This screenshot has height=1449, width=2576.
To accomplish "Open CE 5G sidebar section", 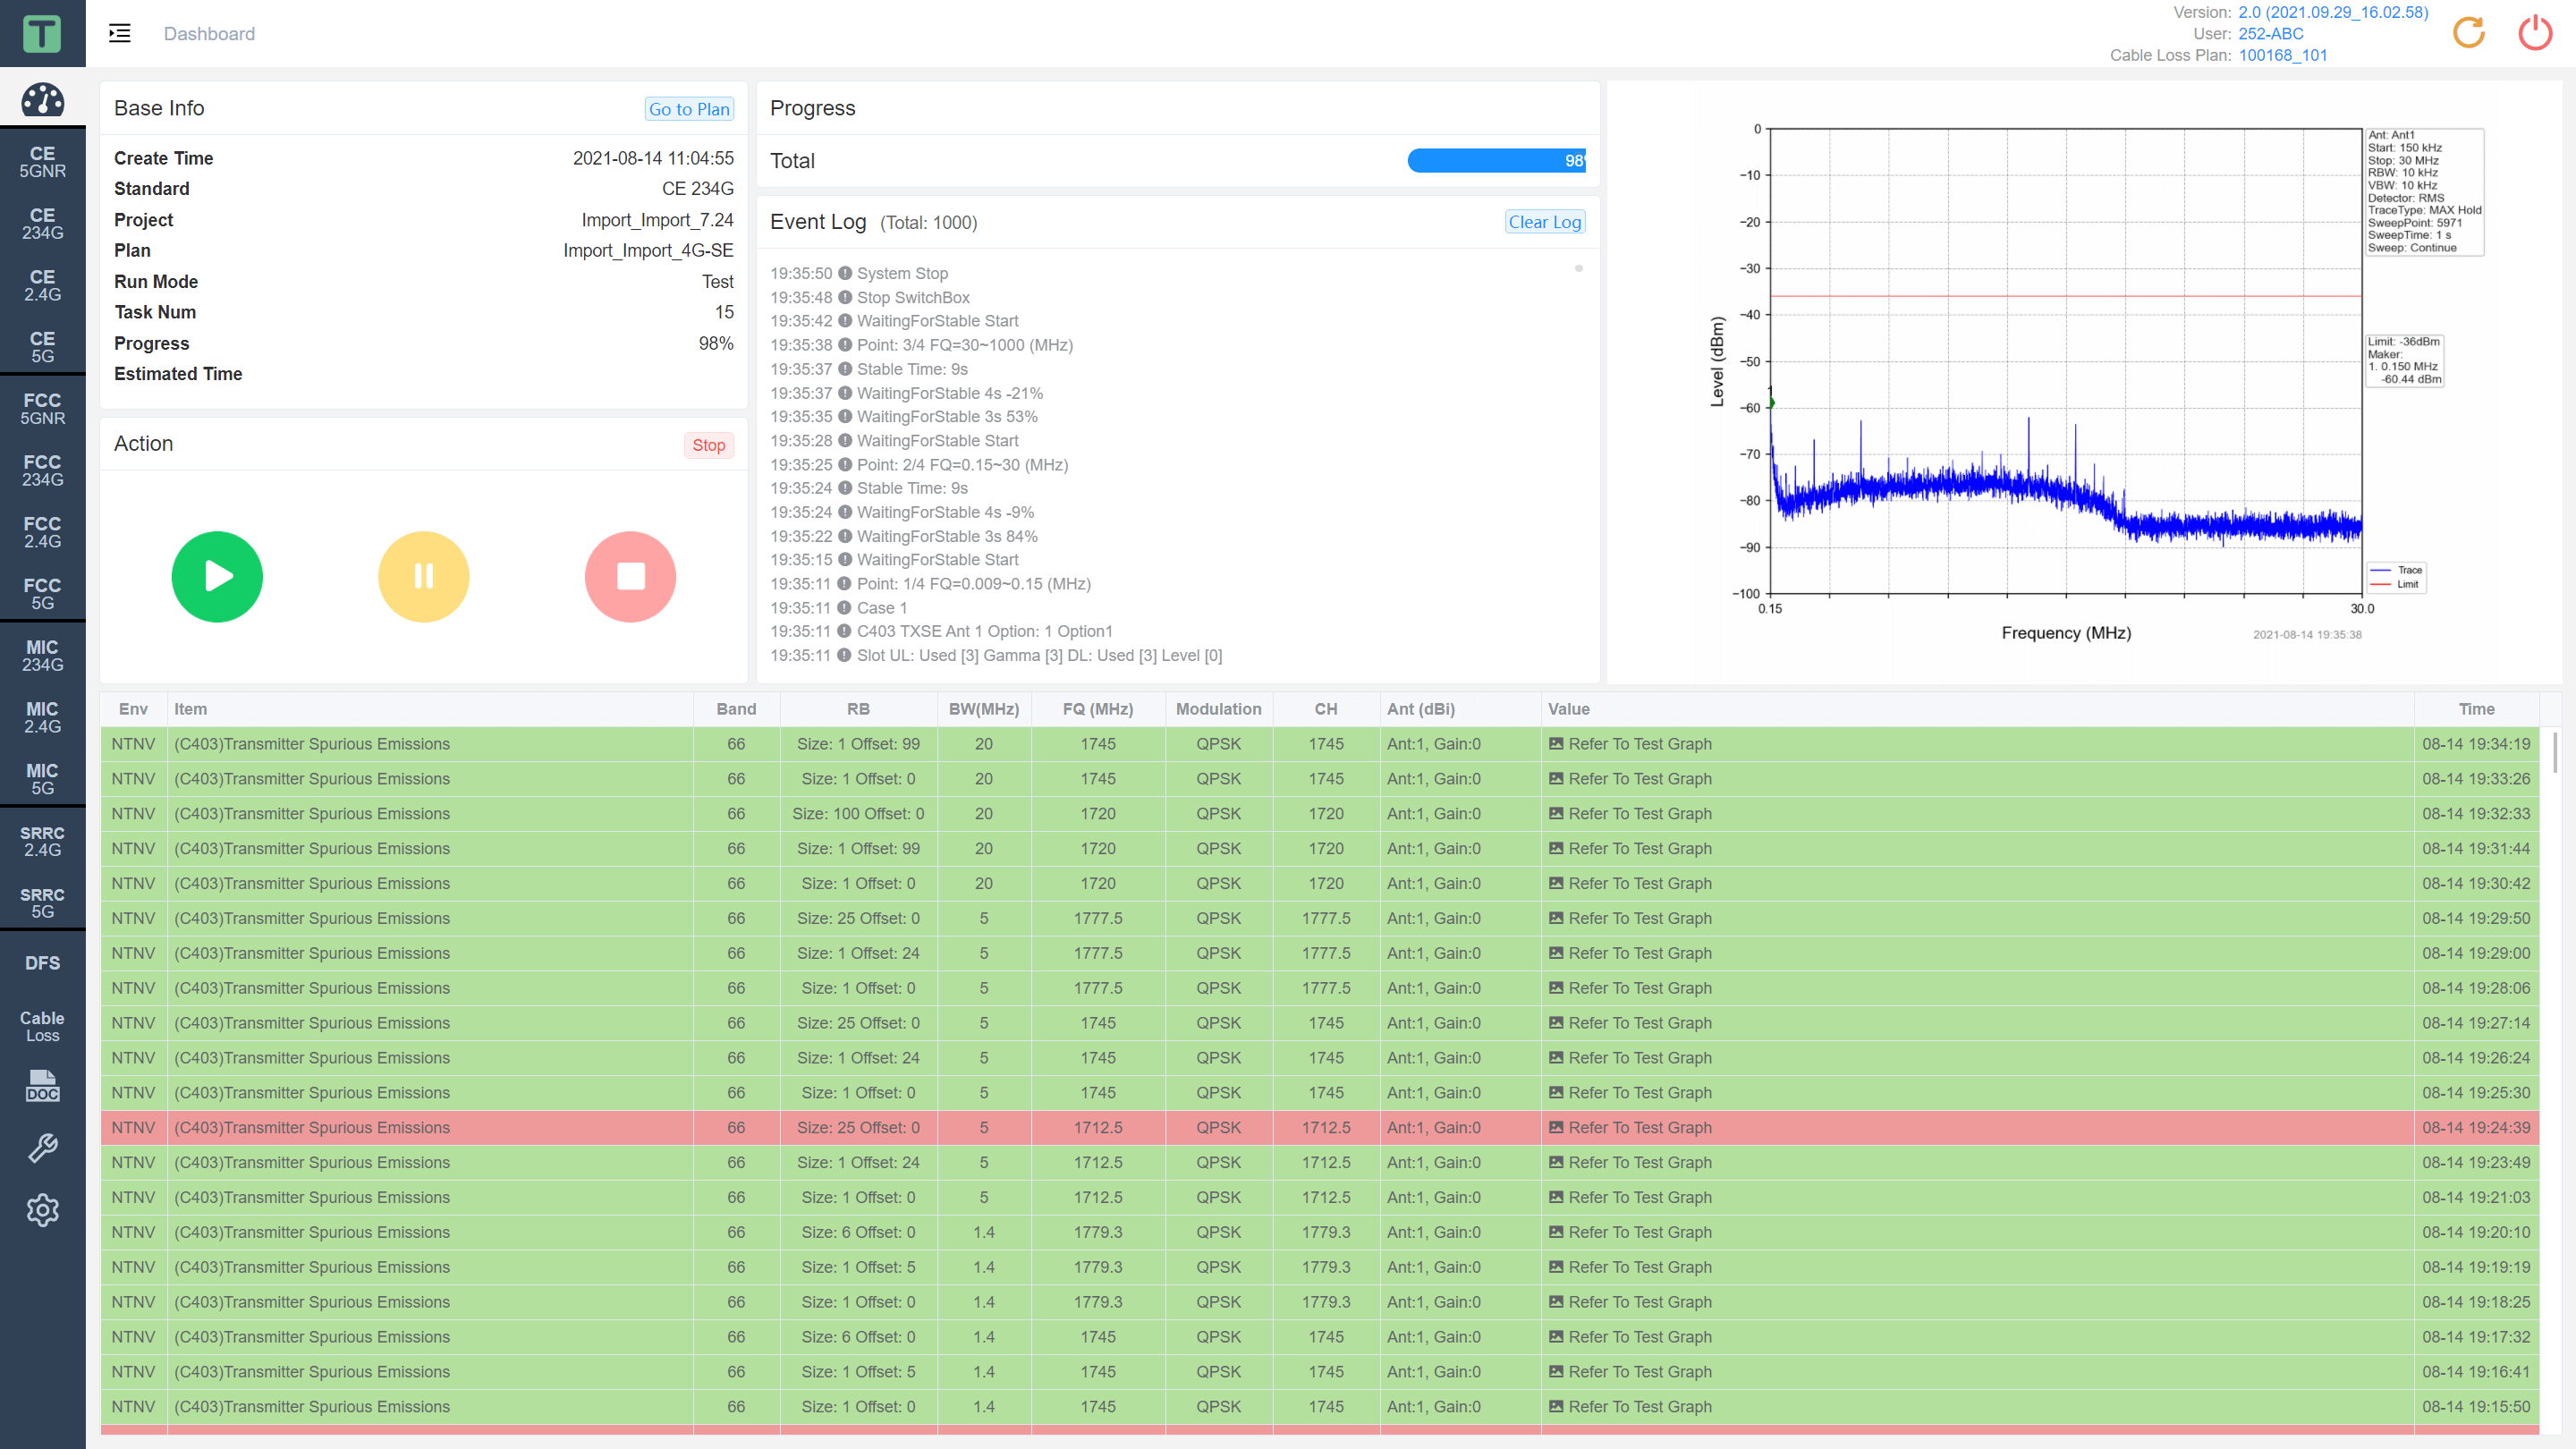I will 42,347.
